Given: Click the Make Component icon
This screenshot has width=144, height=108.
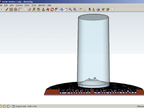Looking at the screenshot, I should tap(25, 10).
